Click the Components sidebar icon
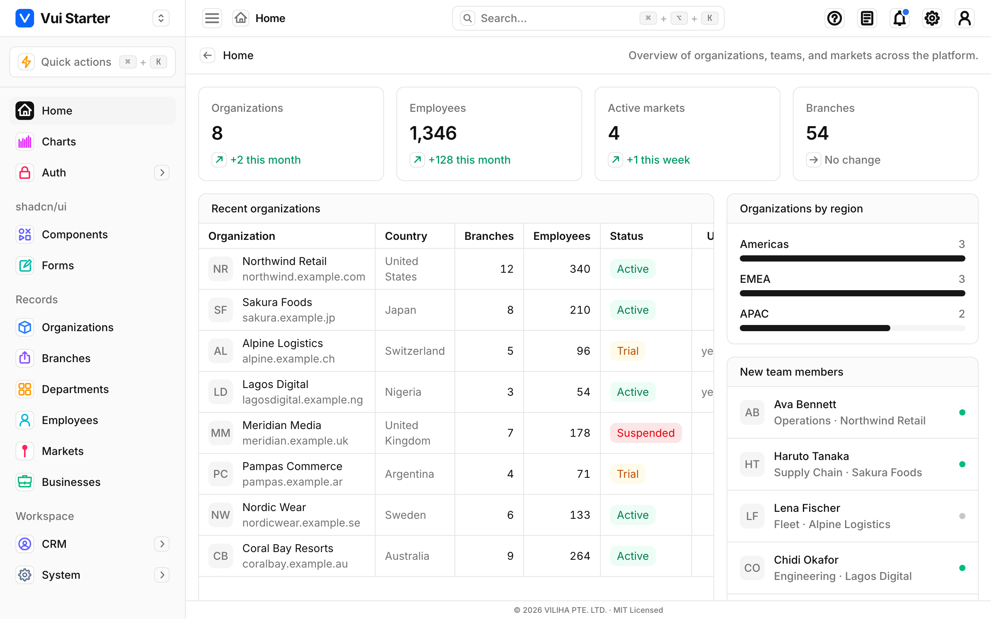The width and height of the screenshot is (991, 619). (24, 234)
